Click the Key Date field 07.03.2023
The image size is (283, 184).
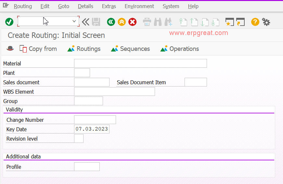[92, 129]
